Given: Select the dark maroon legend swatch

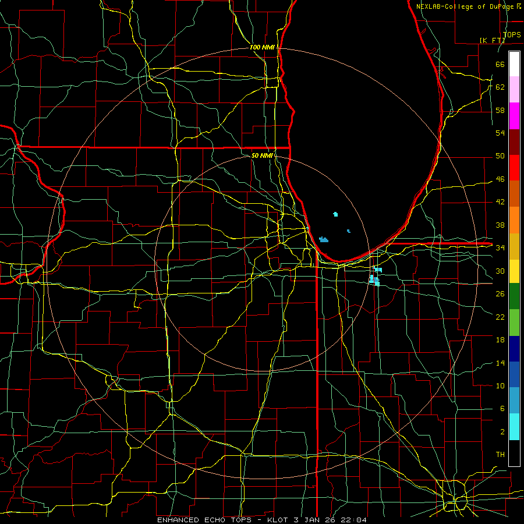Looking at the screenshot, I should click(514, 141).
